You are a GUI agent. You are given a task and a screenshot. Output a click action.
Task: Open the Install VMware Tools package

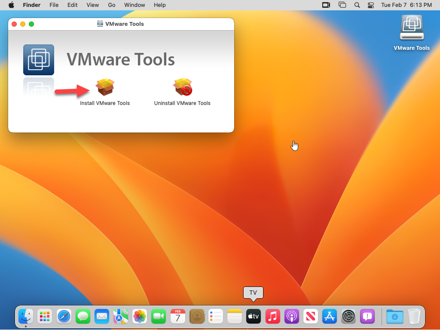point(105,88)
